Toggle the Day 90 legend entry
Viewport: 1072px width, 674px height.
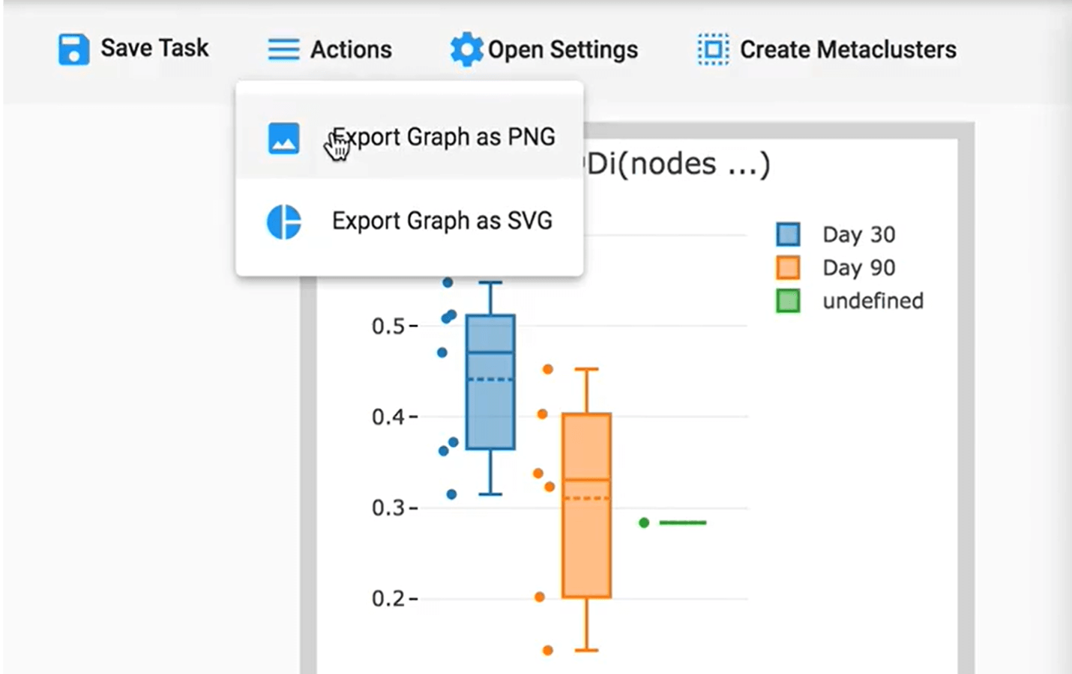858,267
